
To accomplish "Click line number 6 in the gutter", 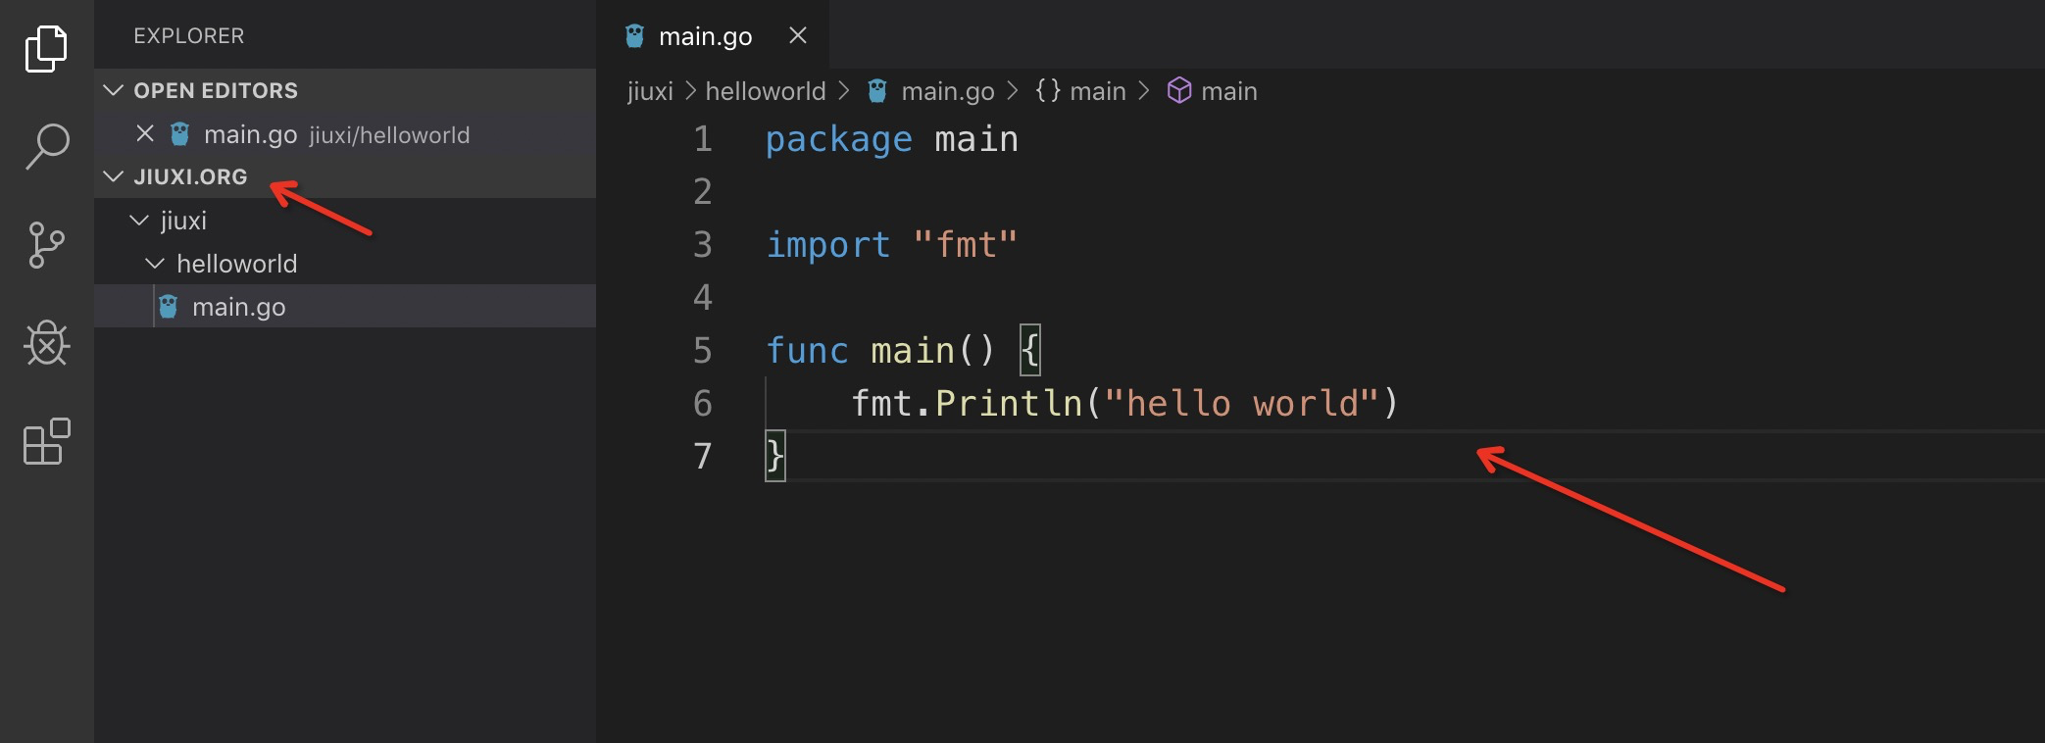I will (x=703, y=404).
